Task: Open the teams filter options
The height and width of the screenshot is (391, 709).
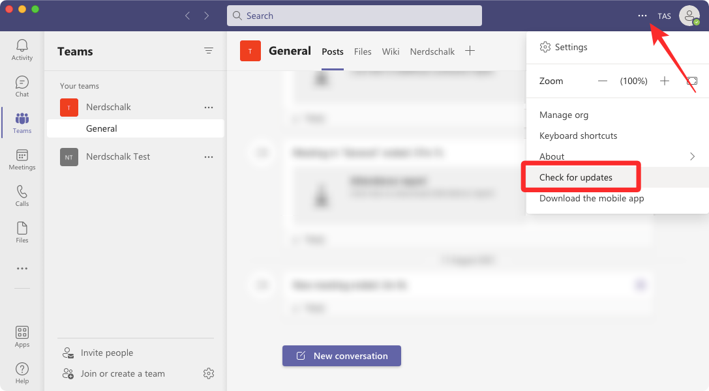Action: pos(208,50)
